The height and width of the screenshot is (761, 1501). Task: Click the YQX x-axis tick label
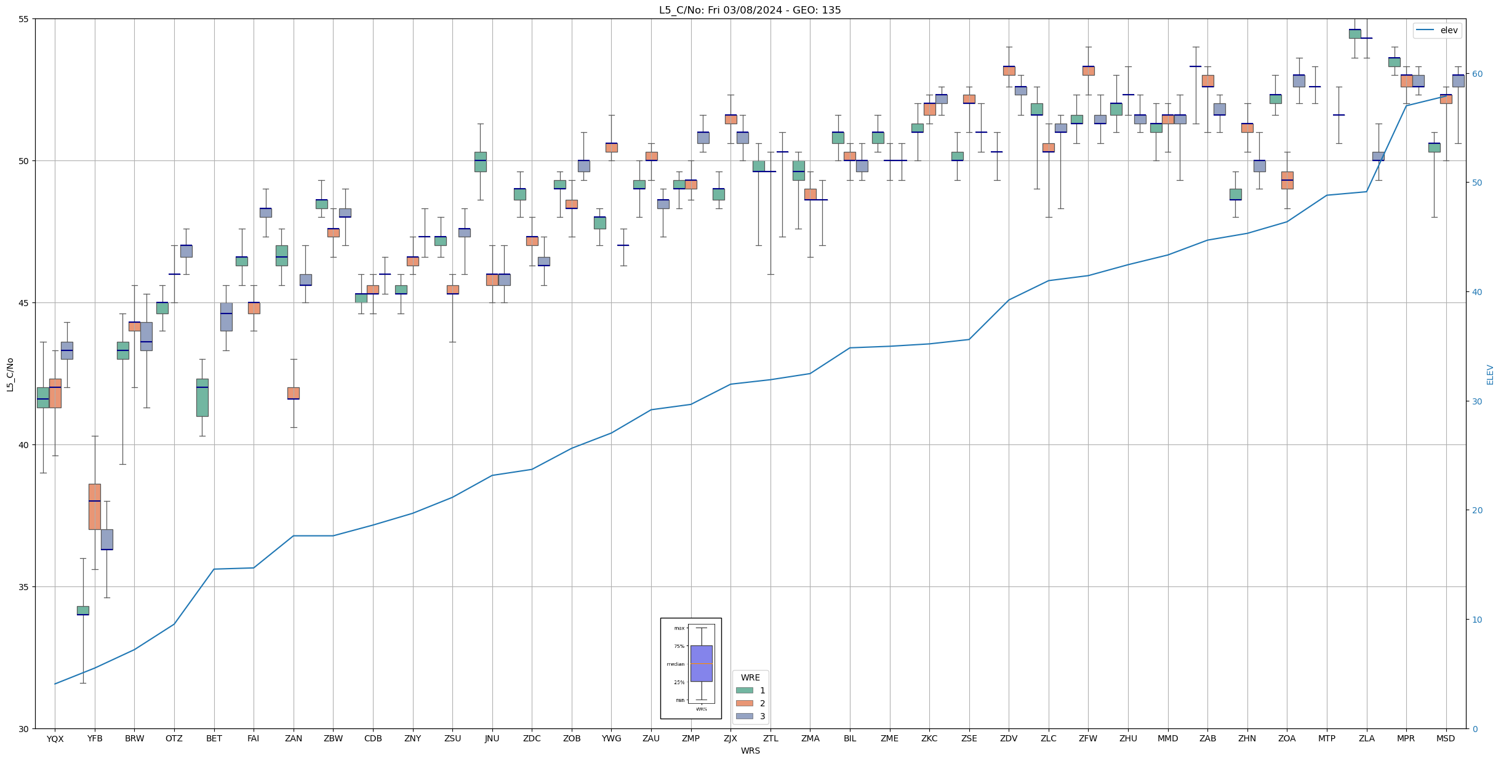click(55, 739)
